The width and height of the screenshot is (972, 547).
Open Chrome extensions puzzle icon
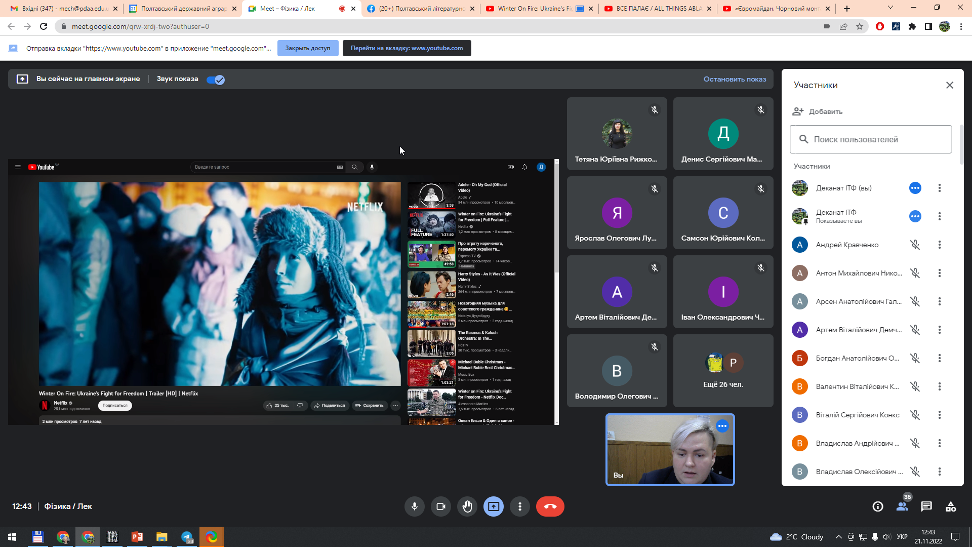tap(912, 26)
